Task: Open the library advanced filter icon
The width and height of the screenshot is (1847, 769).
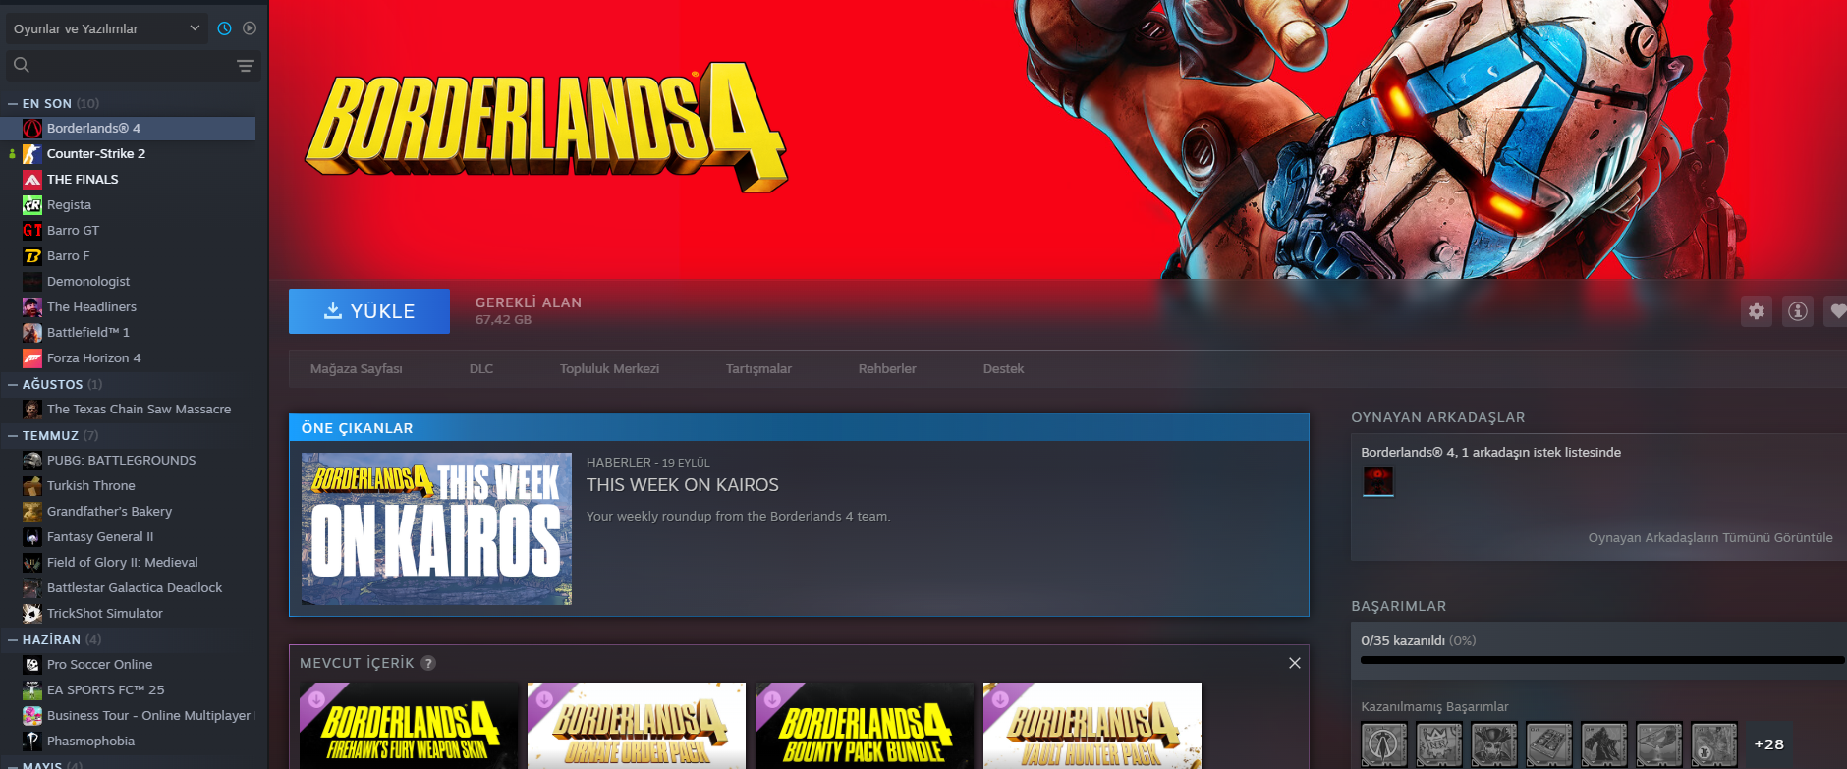Action: point(246,65)
